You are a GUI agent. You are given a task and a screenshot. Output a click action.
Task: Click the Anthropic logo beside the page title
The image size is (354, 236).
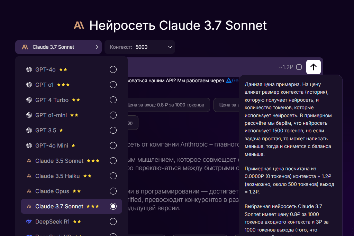(79, 25)
